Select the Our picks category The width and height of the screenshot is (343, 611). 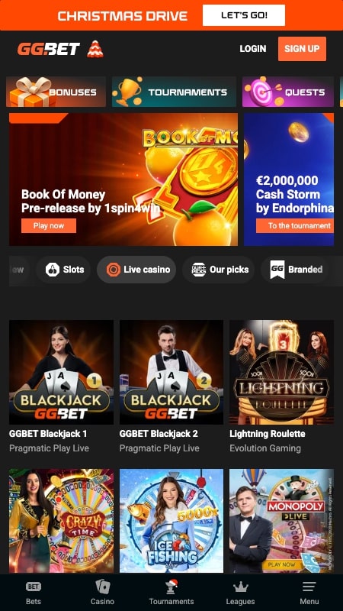click(218, 270)
